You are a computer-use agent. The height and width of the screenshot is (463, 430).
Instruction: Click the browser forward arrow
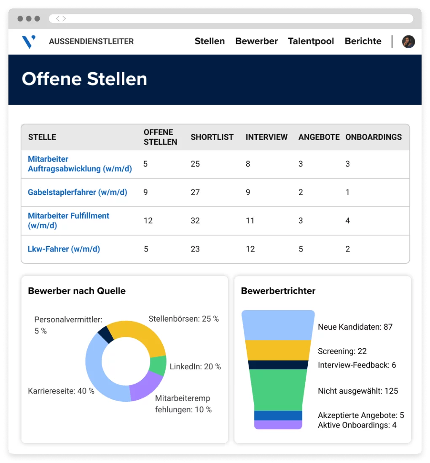(x=64, y=19)
